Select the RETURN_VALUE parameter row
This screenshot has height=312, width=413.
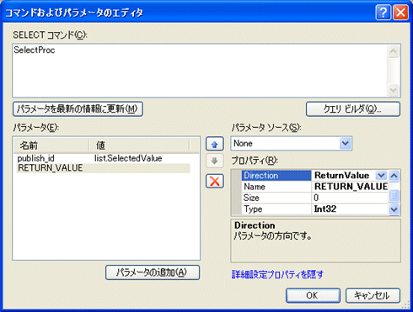pyautogui.click(x=104, y=168)
